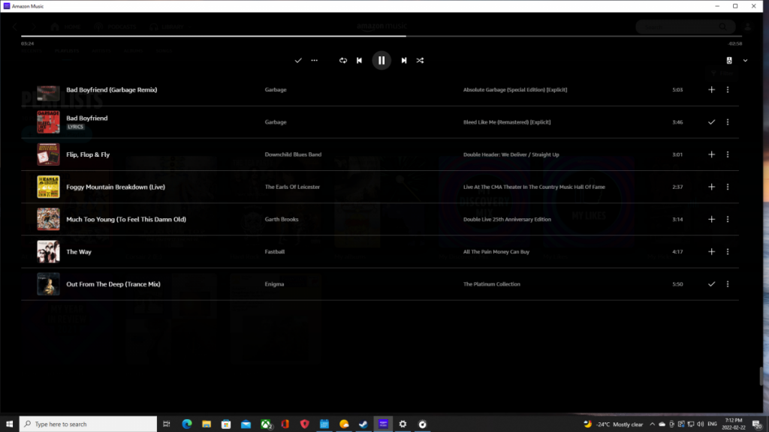This screenshot has height=432, width=769.
Task: Open album Absolute Garbage (Special Edition)
Action: [515, 90]
